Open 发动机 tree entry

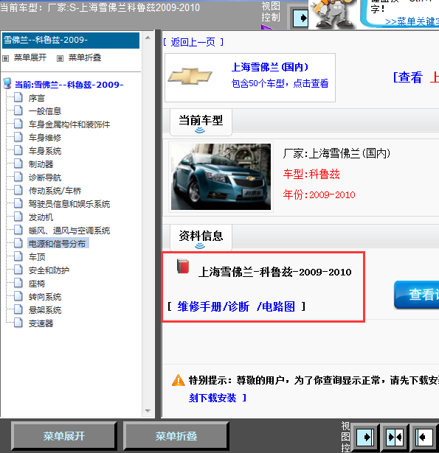tap(41, 217)
